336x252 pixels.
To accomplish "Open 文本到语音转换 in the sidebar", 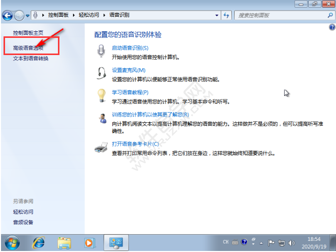I will 31,59.
